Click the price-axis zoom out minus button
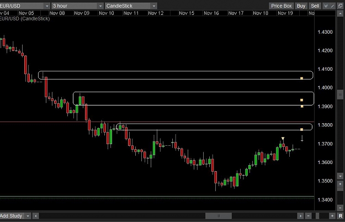Viewport: 345px width, 222px height. (340, 208)
